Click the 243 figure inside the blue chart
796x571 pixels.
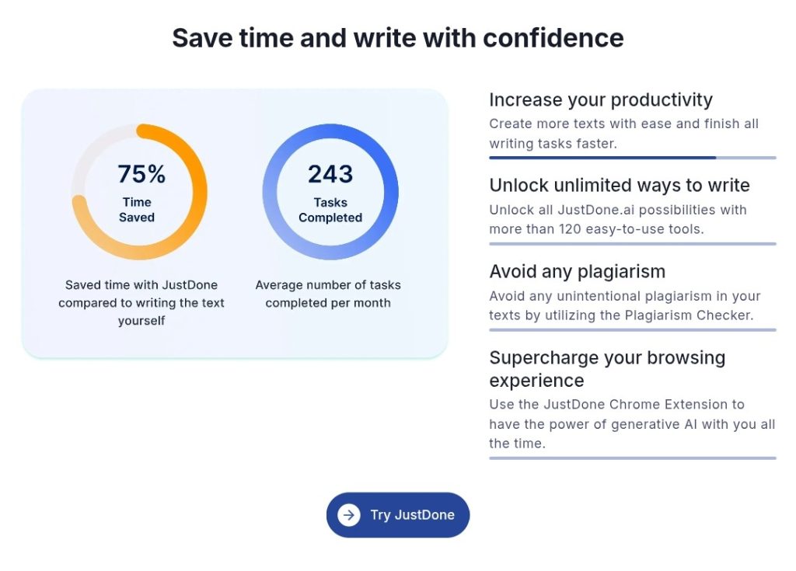330,174
